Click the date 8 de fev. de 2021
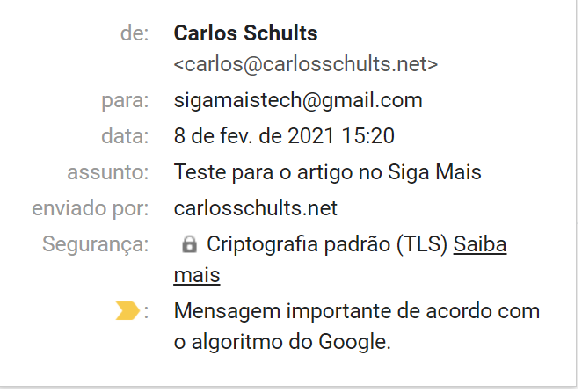The height and width of the screenshot is (392, 582). pyautogui.click(x=257, y=136)
